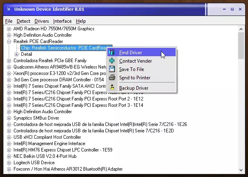
Task: Close the Unknown Device Identifier window
Action: coord(240,9)
